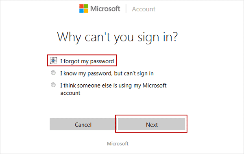Cancel the sign-in troubleshooting

pyautogui.click(x=83, y=124)
